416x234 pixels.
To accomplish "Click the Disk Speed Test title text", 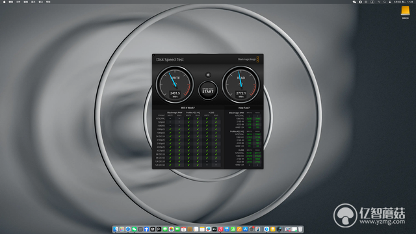I will coord(170,60).
